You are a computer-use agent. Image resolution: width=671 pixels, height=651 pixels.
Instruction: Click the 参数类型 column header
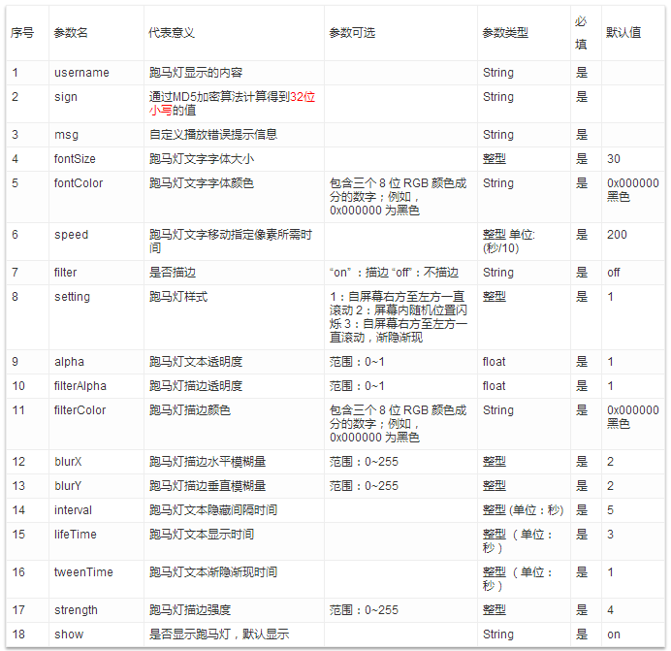pyautogui.click(x=505, y=33)
